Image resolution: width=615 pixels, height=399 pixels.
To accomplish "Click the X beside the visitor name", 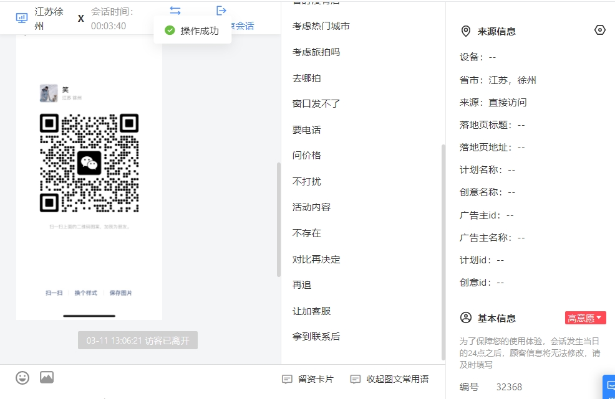I will pos(81,19).
